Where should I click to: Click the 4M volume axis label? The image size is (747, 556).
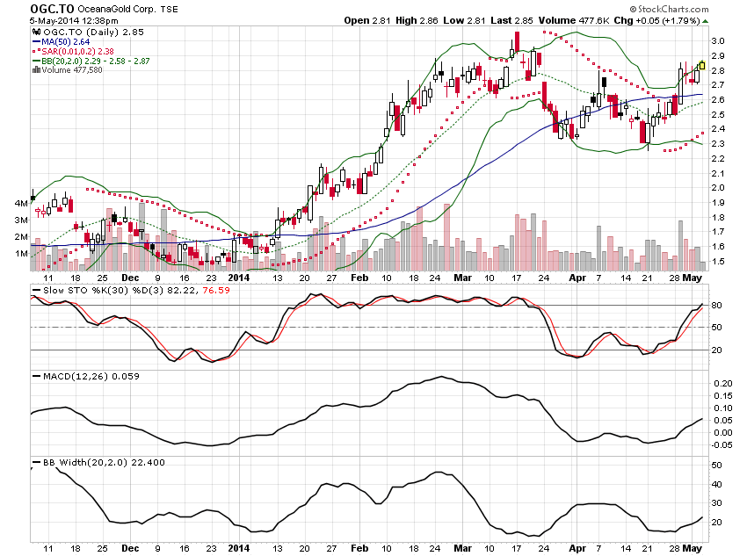click(21, 203)
